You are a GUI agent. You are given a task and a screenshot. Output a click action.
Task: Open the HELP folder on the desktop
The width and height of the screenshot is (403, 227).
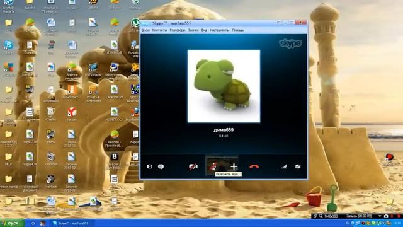[8, 157]
